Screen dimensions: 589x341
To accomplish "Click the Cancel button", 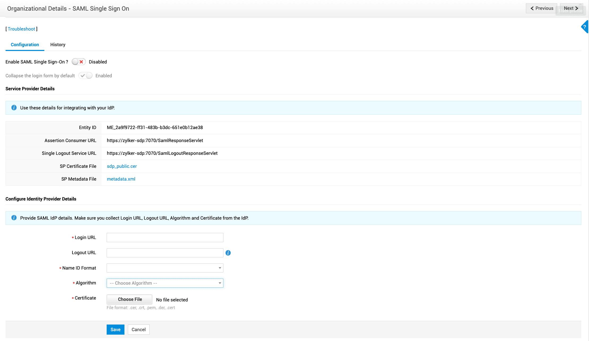I will [138, 330].
